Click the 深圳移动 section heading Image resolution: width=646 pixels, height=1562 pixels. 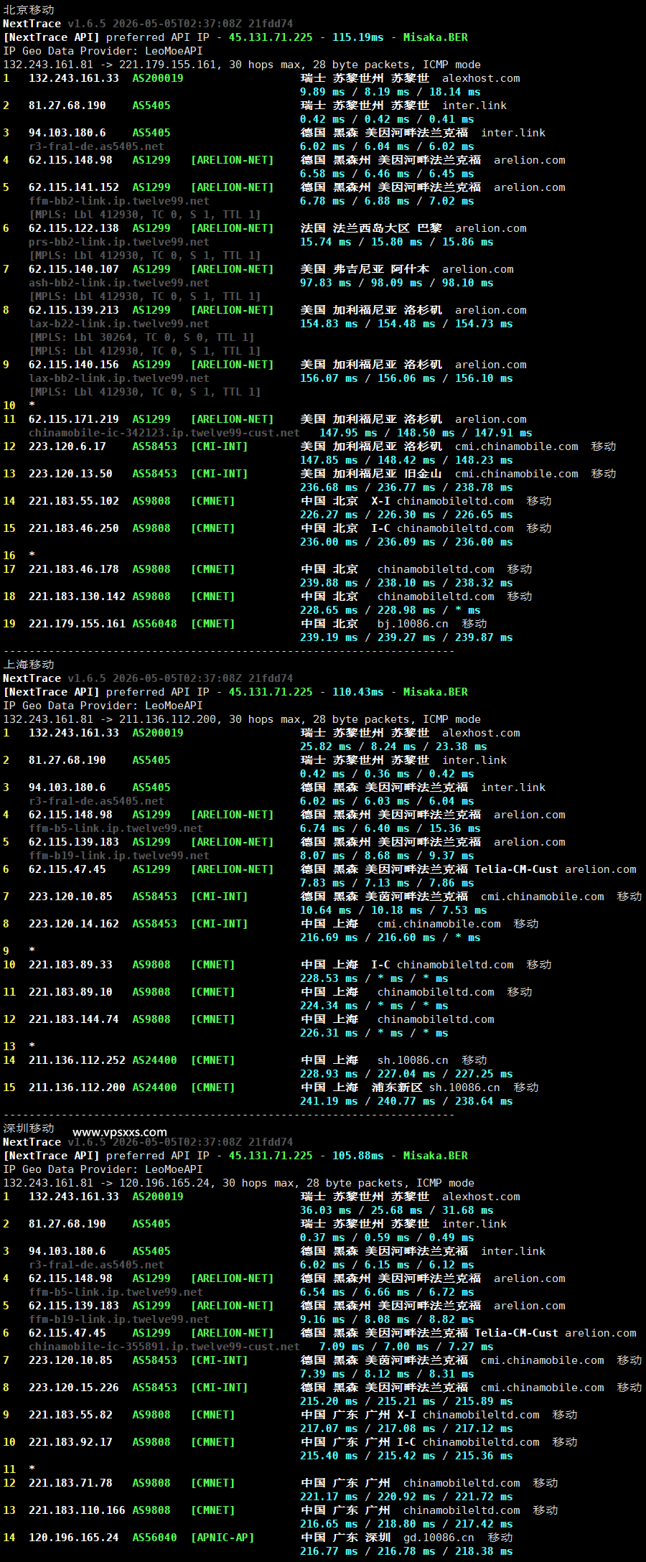point(29,1128)
